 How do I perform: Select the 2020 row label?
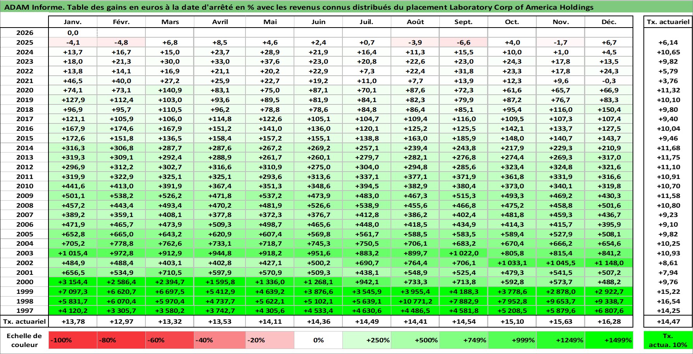pos(24,90)
